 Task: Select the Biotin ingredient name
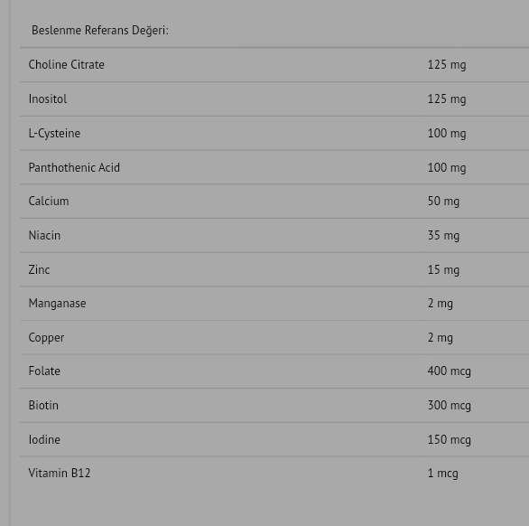point(43,406)
